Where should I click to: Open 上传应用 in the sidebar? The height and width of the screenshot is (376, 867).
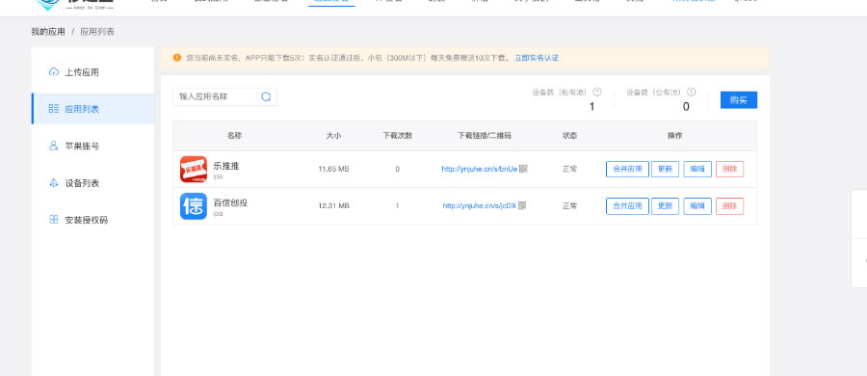(92, 72)
